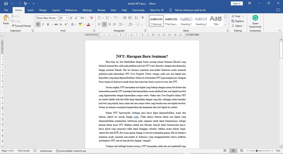Switch to the Layout tab
Screen dimensions: 283x154
pyautogui.click(x=56, y=10)
